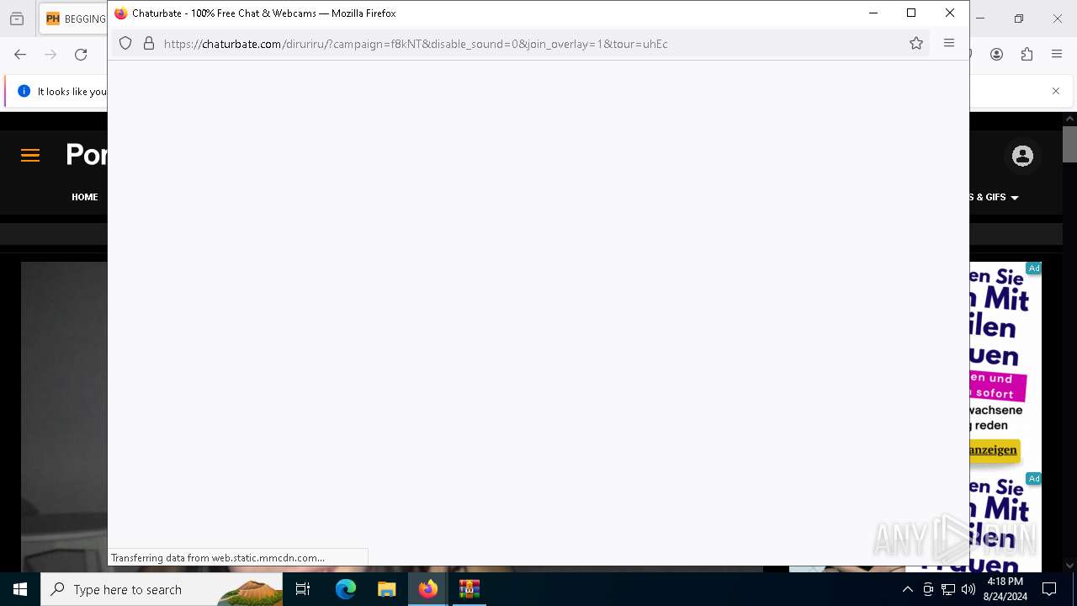Click the padlock site information icon
Screen dimensions: 1077x606
tap(149, 44)
